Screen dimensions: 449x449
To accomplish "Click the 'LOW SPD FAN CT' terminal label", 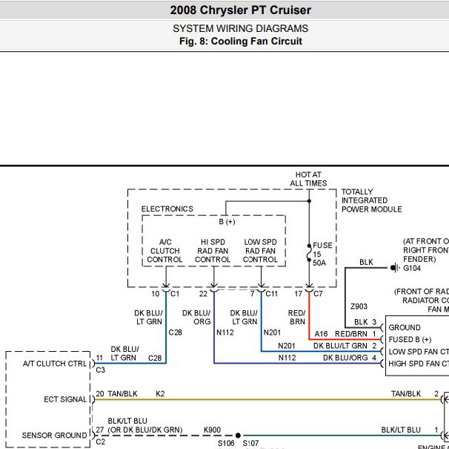I will [x=419, y=352].
